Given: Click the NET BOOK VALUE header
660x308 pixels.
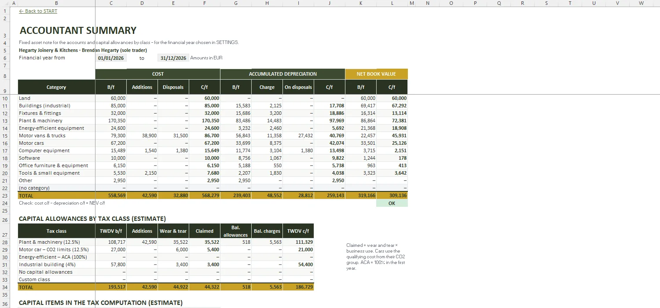Looking at the screenshot, I should coord(376,74).
